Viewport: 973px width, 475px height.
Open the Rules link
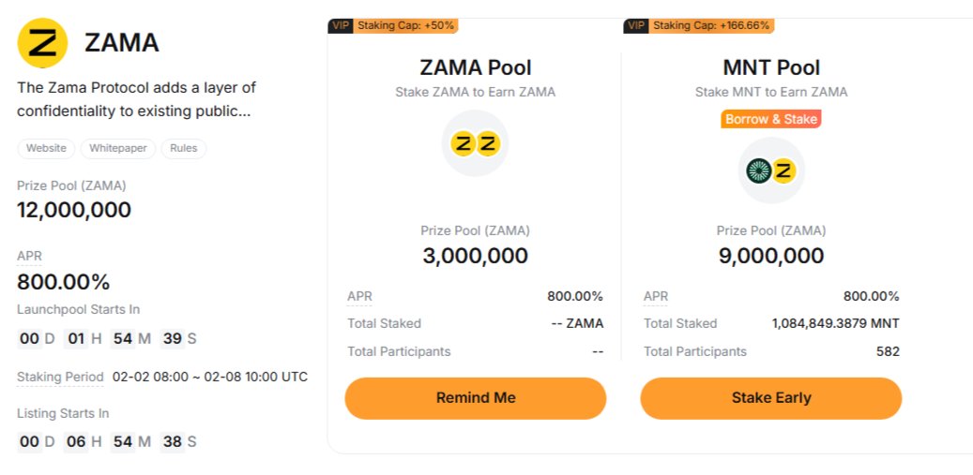183,148
